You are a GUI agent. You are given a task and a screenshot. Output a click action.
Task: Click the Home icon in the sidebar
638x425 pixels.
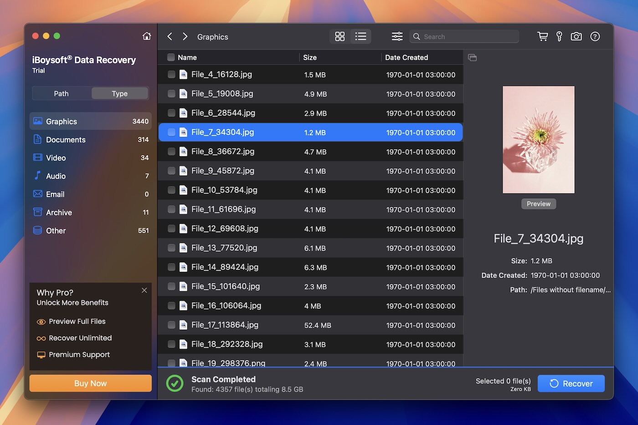(x=147, y=35)
